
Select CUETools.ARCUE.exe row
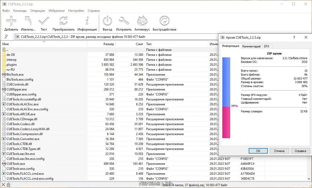point(109,114)
